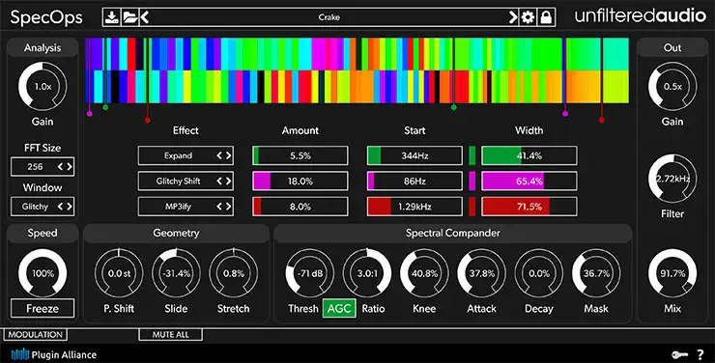Click the 5.5% Amount slider

(x=300, y=155)
